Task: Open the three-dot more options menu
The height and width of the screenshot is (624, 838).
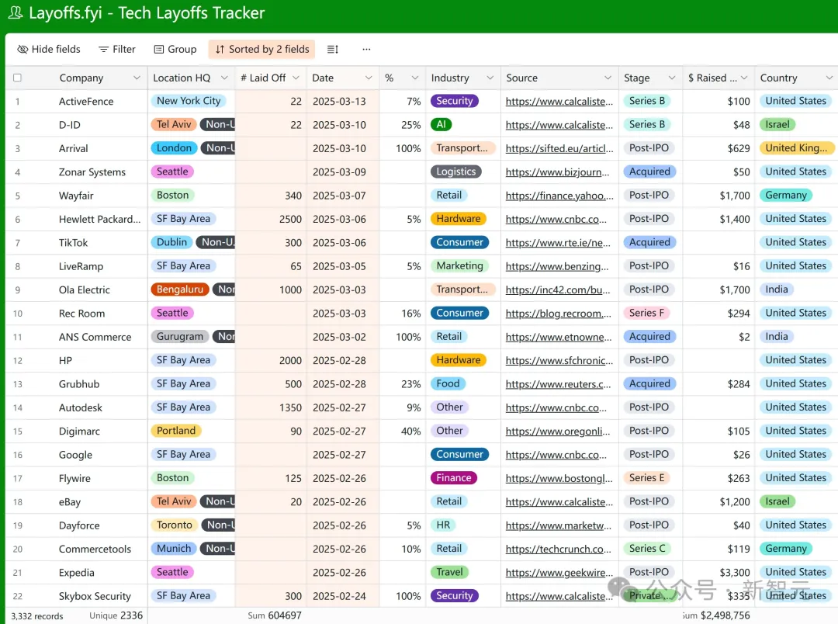Action: 366,49
